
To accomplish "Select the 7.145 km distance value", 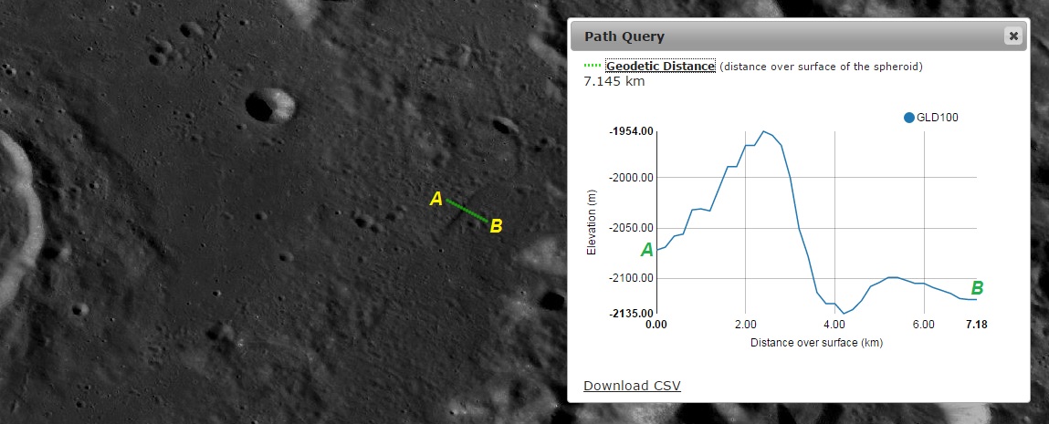I will coord(614,81).
